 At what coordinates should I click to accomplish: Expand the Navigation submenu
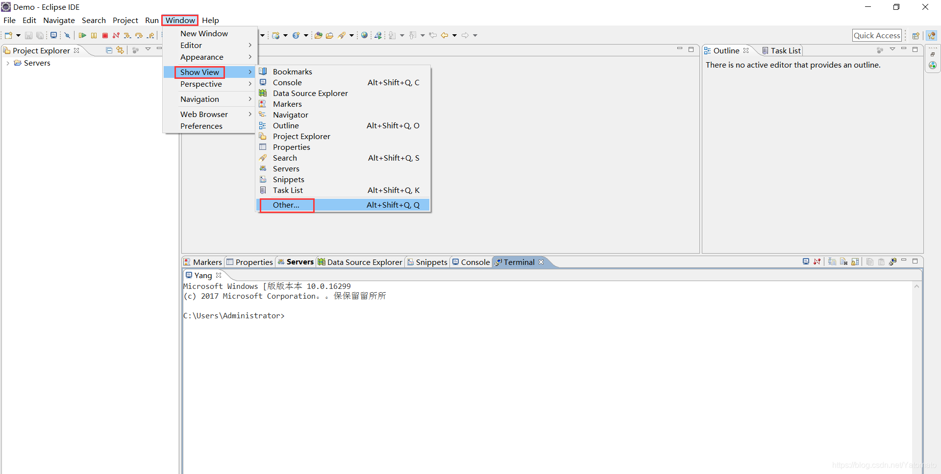click(210, 99)
